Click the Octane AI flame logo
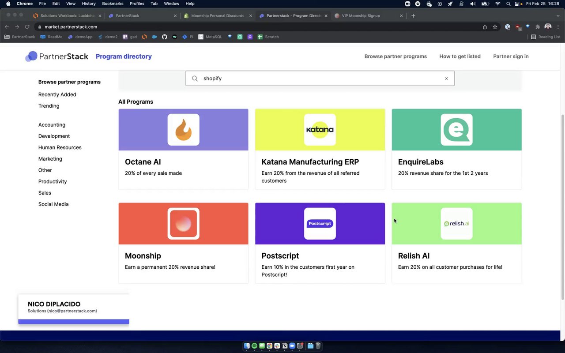This screenshot has width=565, height=353. [x=183, y=130]
